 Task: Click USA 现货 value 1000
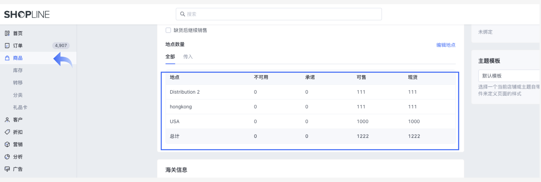(414, 122)
